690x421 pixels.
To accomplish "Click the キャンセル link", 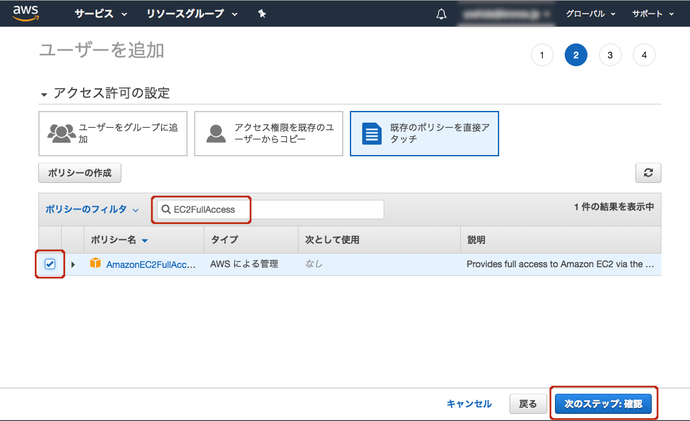I will [x=469, y=403].
